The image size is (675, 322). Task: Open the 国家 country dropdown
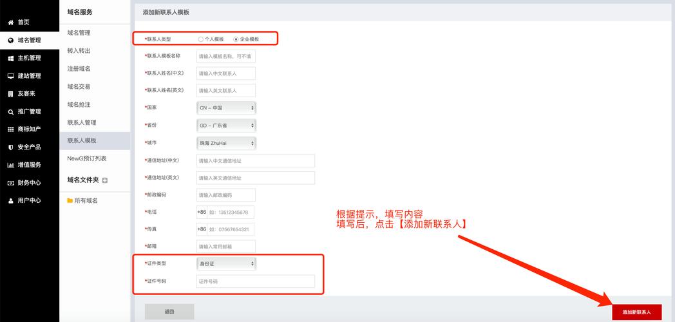pyautogui.click(x=225, y=108)
